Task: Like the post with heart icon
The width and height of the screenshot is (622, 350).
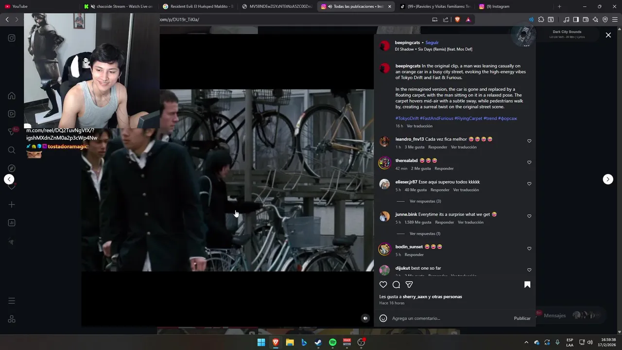Action: (x=383, y=285)
